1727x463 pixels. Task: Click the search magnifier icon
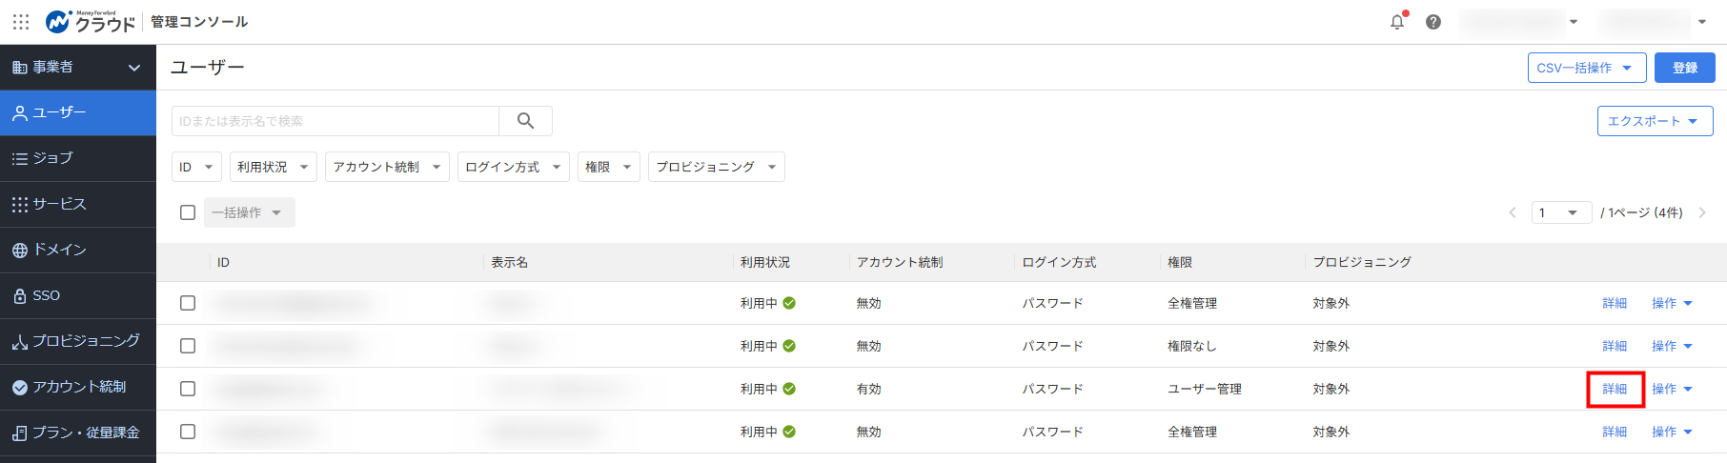[x=525, y=121]
